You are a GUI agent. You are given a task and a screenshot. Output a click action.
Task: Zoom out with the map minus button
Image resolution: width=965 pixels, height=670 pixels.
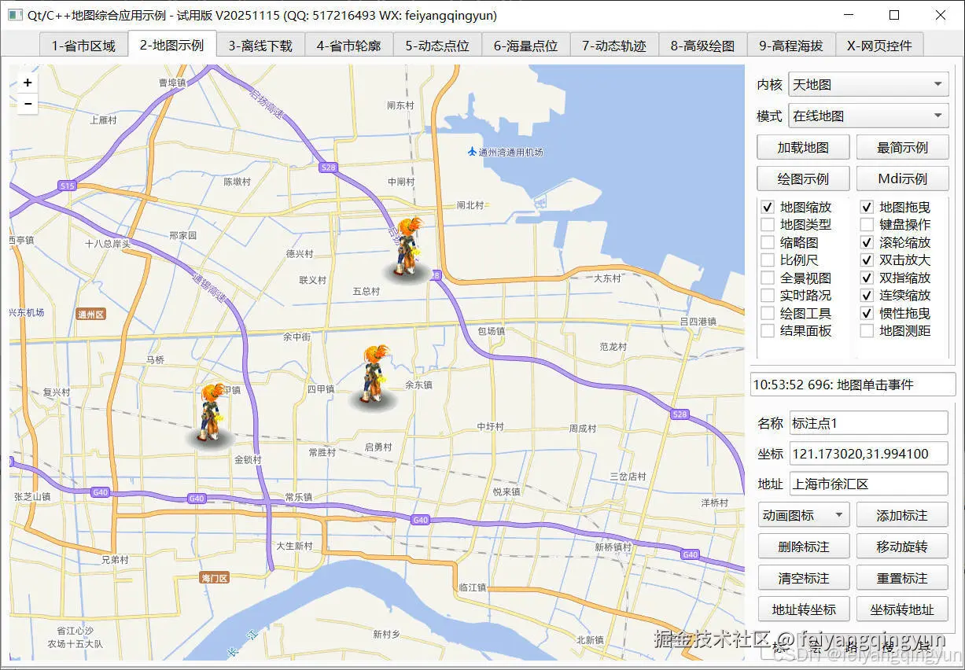(x=28, y=103)
